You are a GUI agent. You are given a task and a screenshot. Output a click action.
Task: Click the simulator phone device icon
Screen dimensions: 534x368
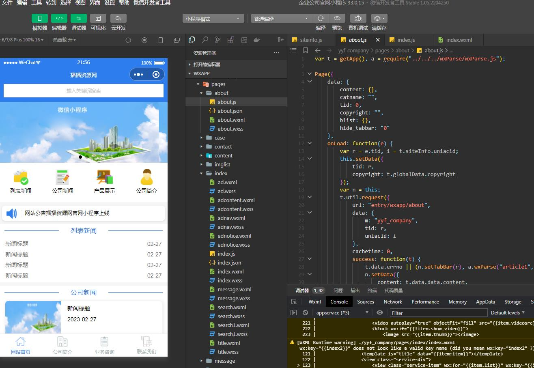[161, 40]
